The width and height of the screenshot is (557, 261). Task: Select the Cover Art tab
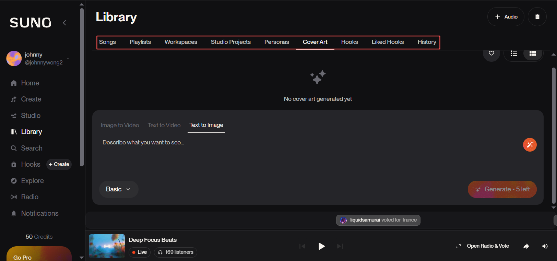[x=315, y=42]
